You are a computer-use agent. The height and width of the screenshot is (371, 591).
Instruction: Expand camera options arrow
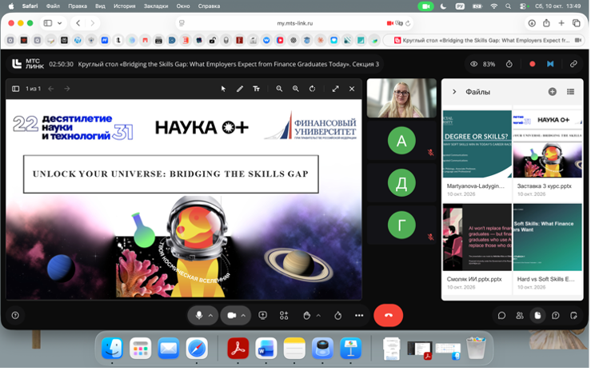(x=243, y=316)
